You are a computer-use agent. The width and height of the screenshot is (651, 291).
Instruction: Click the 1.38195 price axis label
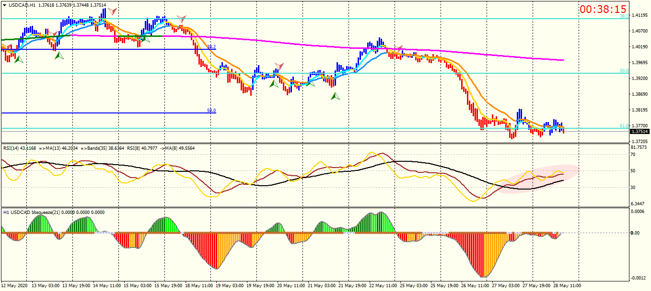click(x=639, y=110)
